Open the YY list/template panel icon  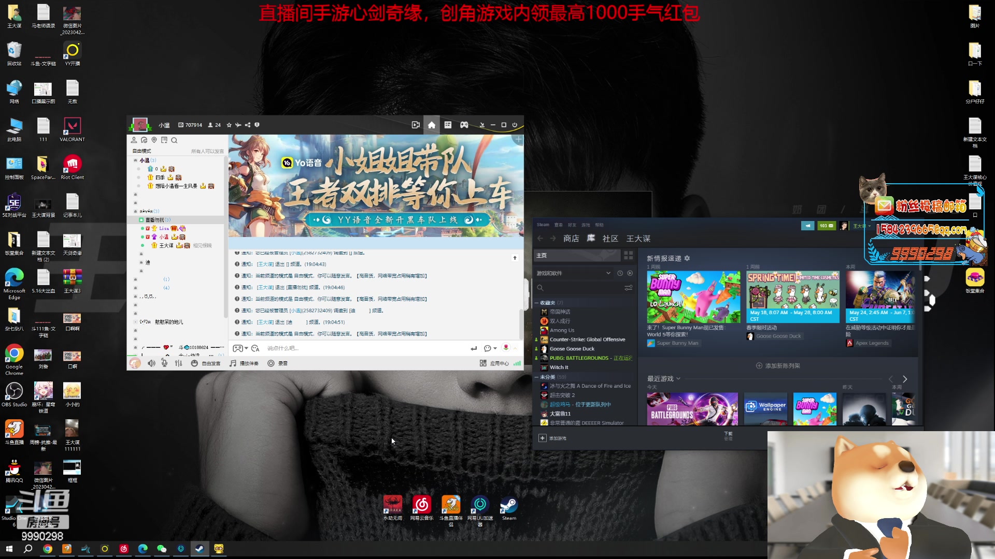tap(448, 125)
